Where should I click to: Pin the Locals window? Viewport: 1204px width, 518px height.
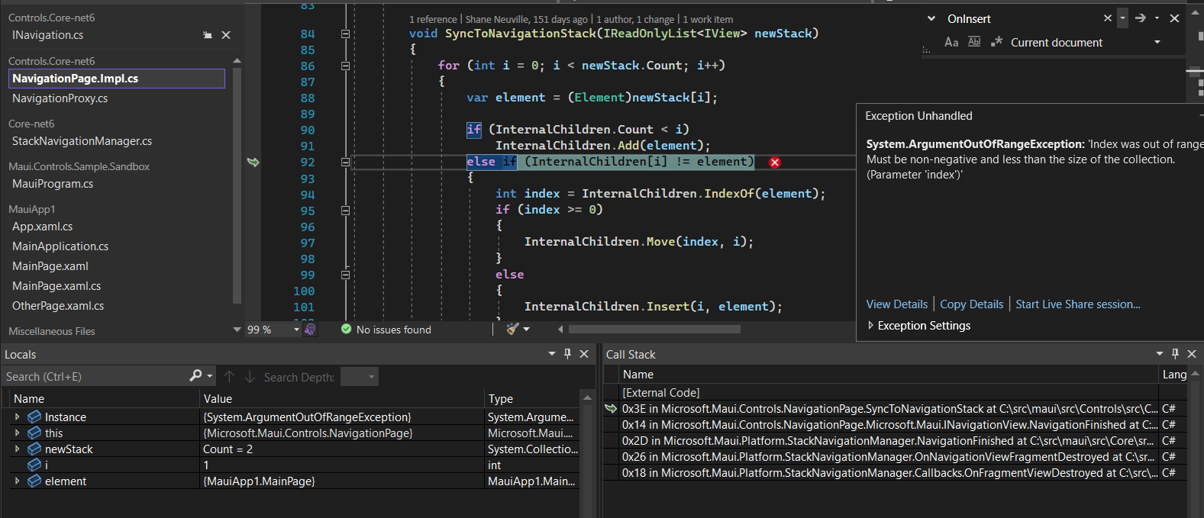(x=567, y=354)
